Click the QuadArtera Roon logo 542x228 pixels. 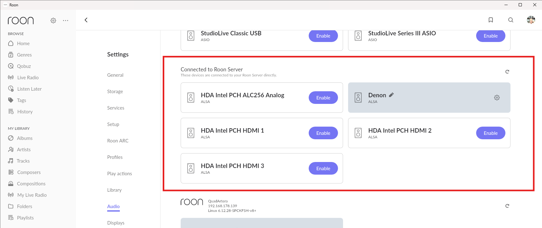(192, 202)
